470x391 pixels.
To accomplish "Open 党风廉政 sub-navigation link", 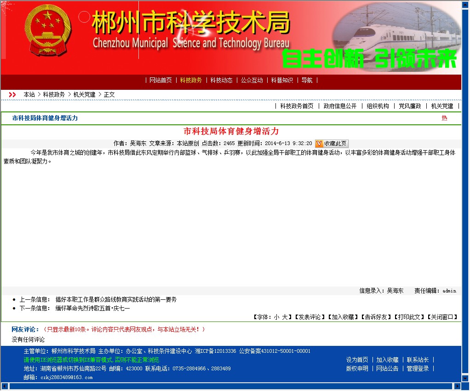I will tap(409, 106).
